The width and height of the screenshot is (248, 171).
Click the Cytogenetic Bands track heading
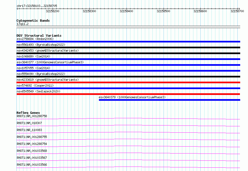point(33,21)
